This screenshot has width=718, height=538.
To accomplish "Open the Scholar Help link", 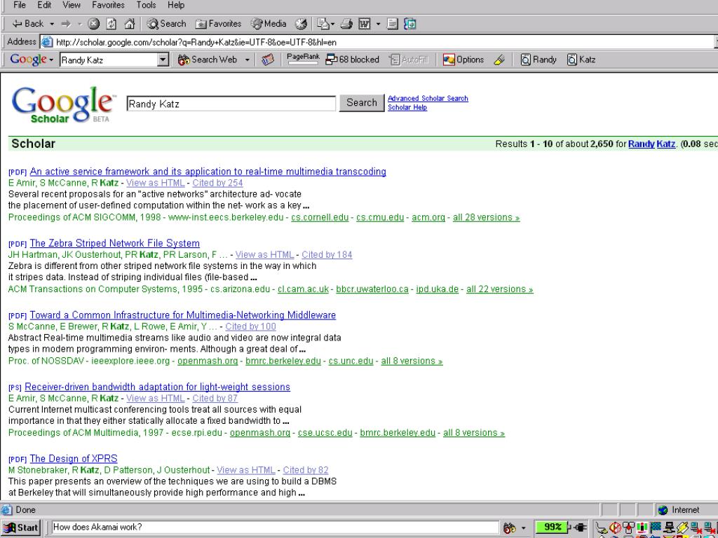I will [407, 107].
